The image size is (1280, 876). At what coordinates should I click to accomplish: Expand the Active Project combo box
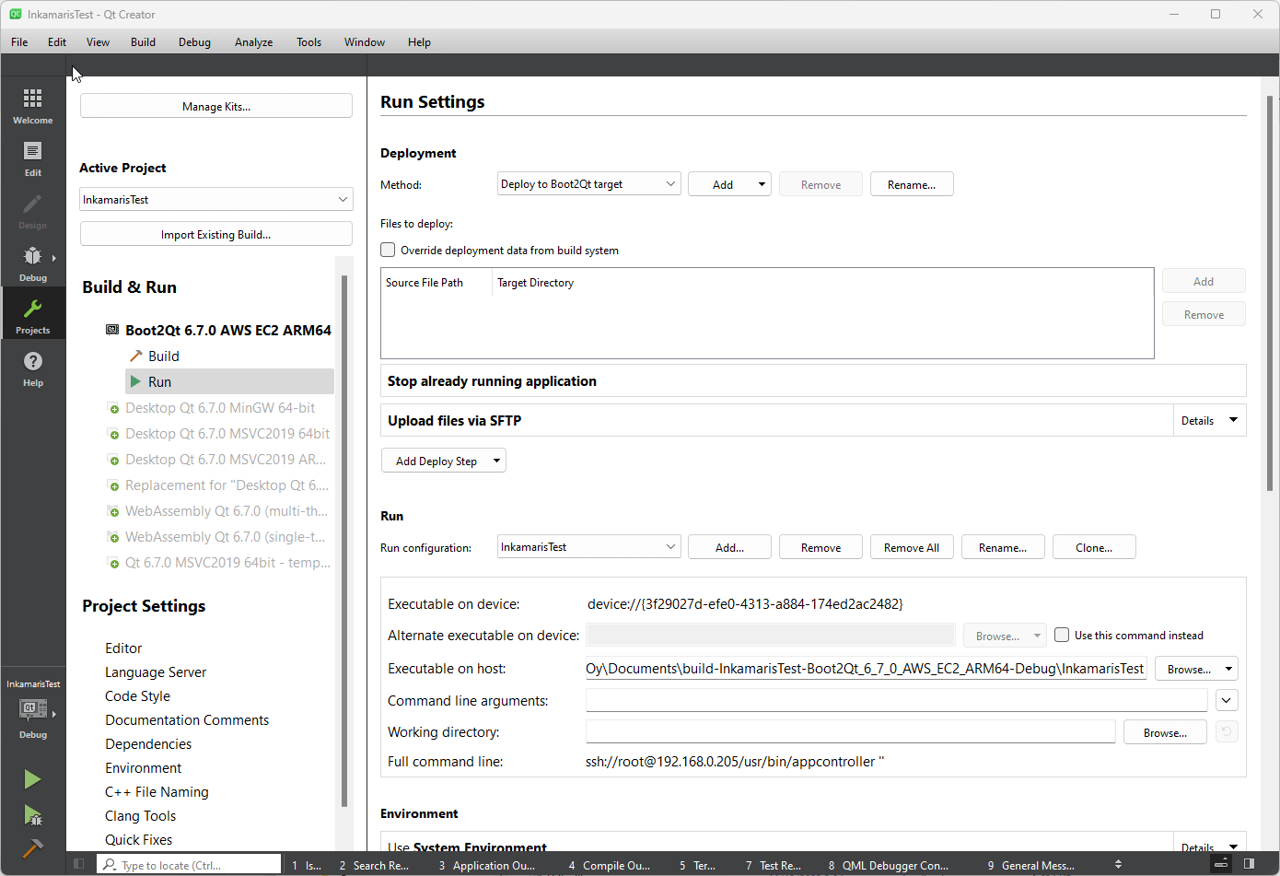(215, 199)
